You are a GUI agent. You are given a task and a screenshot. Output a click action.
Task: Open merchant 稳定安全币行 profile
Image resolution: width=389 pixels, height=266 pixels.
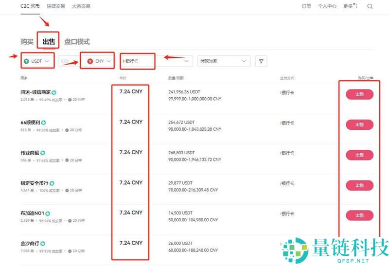pyautogui.click(x=35, y=183)
